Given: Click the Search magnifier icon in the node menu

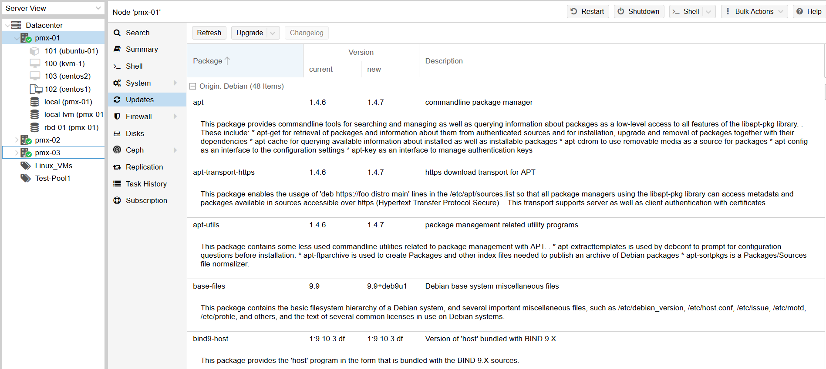Looking at the screenshot, I should [x=117, y=33].
